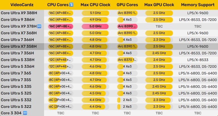Click the 5.1 GHz CPU clock bar
This screenshot has width=218, height=116.
96,13
